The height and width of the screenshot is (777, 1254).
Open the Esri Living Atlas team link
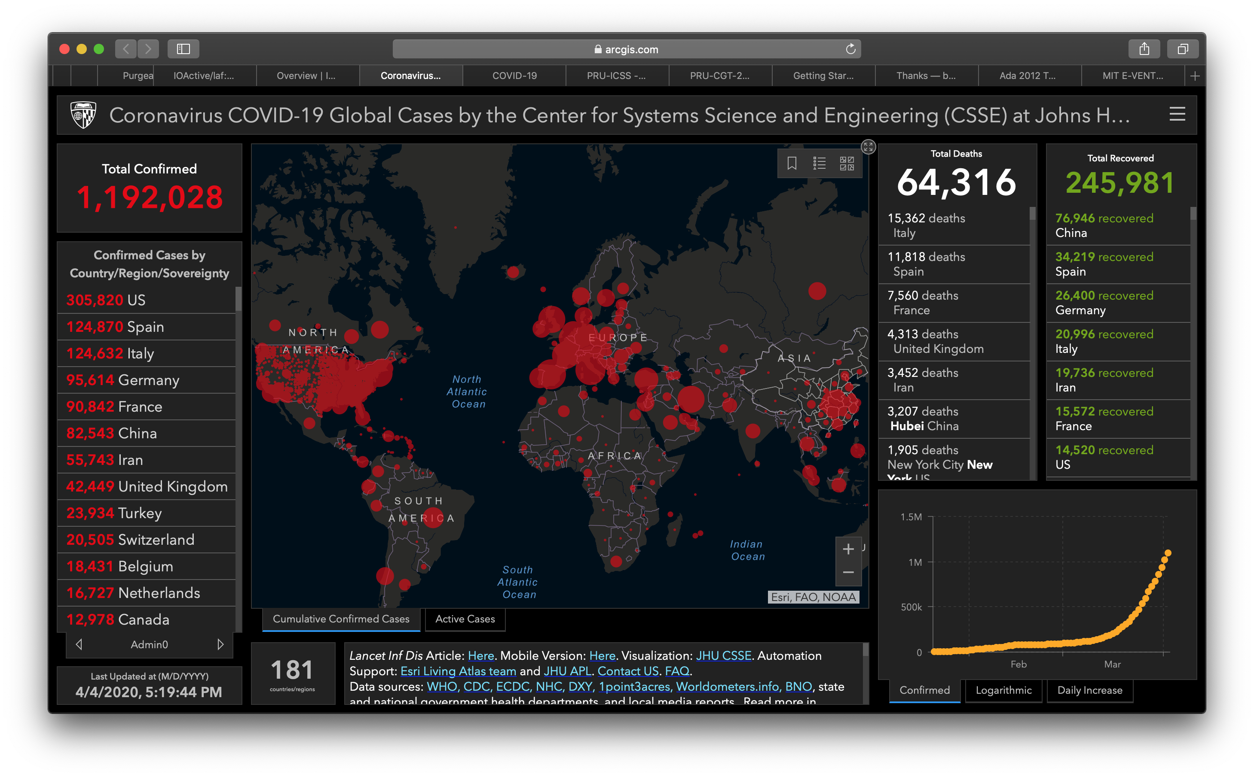click(x=458, y=671)
